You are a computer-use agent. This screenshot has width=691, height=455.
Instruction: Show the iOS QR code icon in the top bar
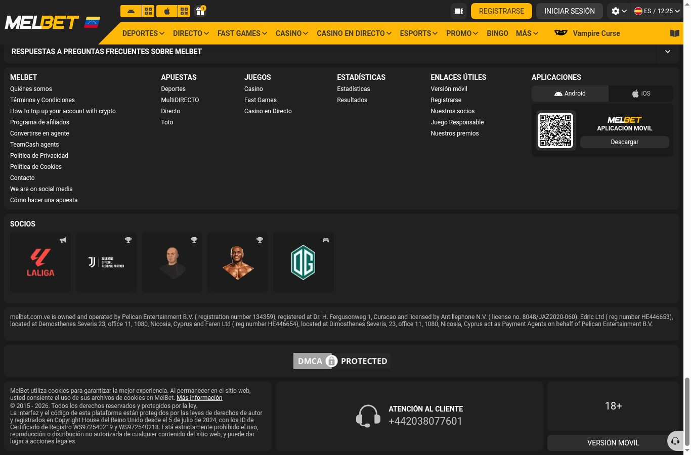(x=184, y=11)
